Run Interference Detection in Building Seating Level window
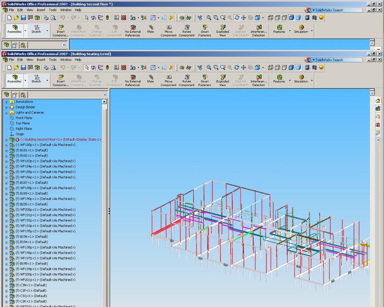Screen dimensions: 384x307 coord(259,80)
